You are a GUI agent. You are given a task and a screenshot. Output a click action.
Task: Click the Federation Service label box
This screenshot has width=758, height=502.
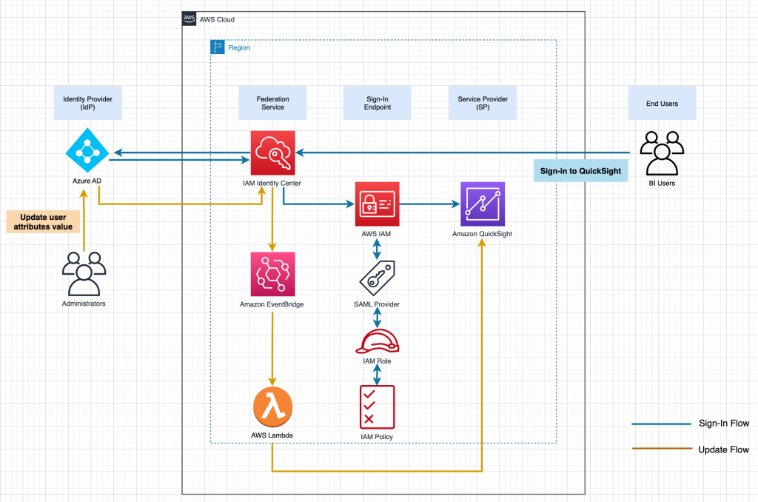pos(272,103)
